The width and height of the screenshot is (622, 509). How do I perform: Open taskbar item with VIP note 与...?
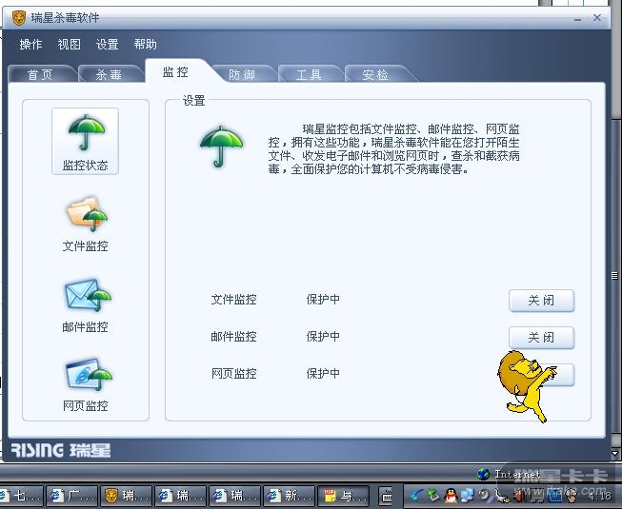point(343,496)
